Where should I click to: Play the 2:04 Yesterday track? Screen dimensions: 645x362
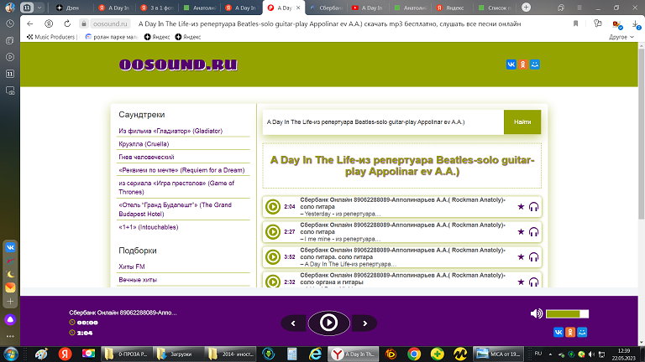tap(273, 207)
